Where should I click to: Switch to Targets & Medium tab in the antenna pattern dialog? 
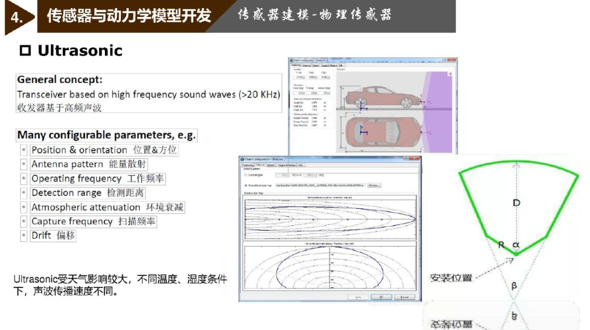[x=287, y=165]
